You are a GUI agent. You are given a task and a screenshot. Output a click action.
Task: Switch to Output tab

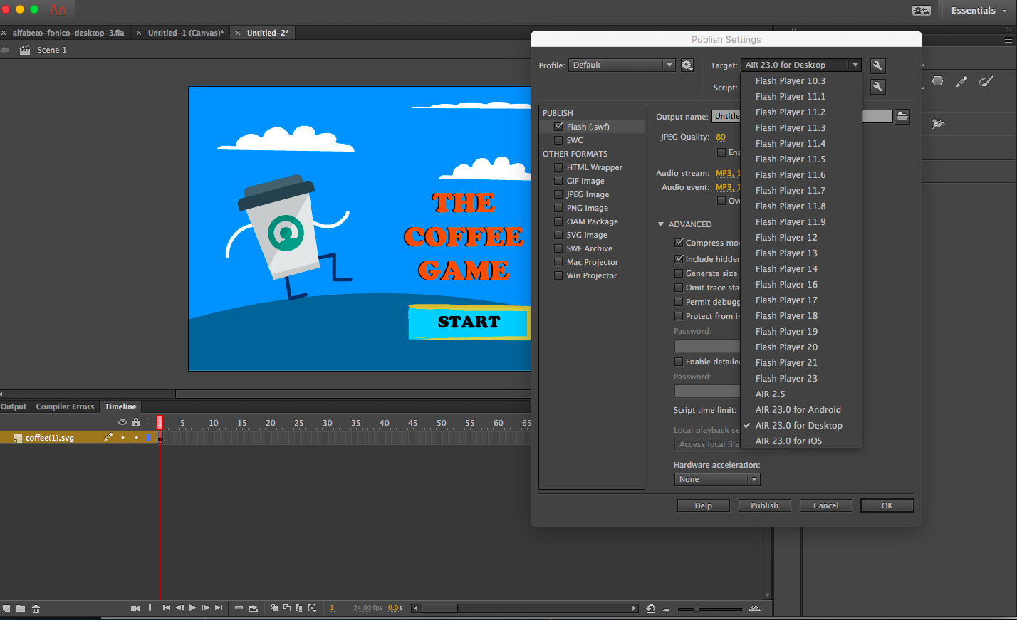pyautogui.click(x=14, y=406)
